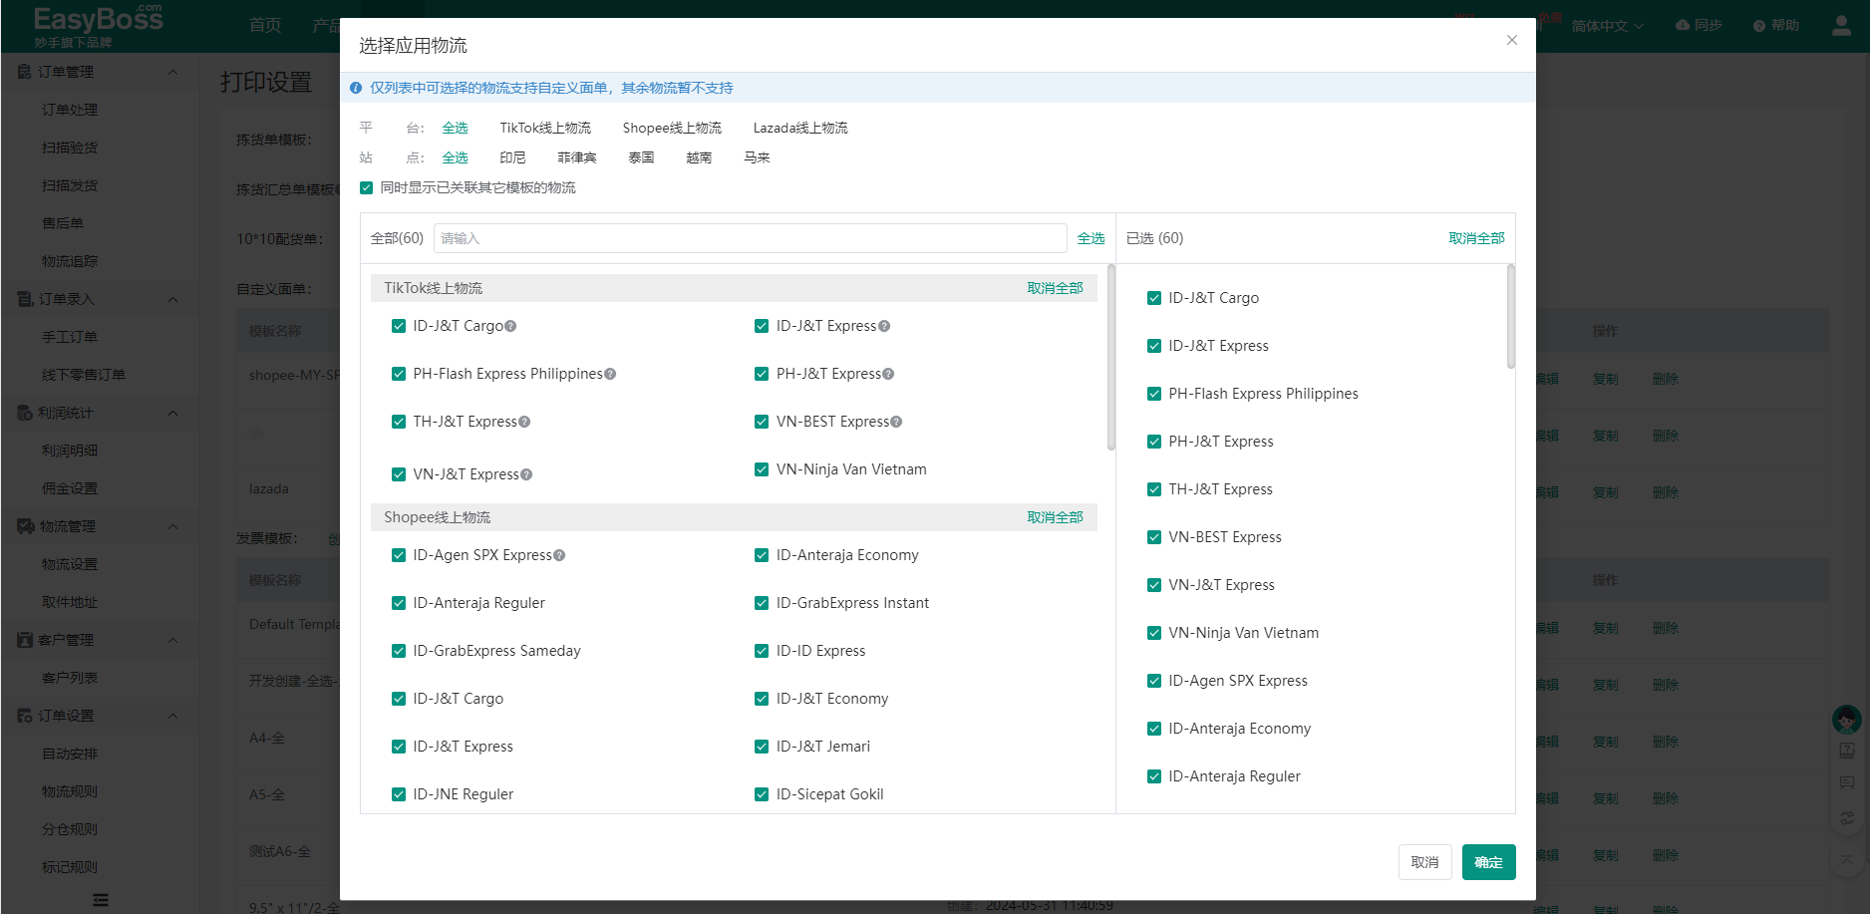Filter site by 马来
1870x914 pixels.
point(757,157)
